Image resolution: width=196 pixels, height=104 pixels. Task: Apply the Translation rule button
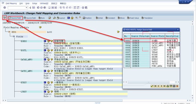[147, 18]
